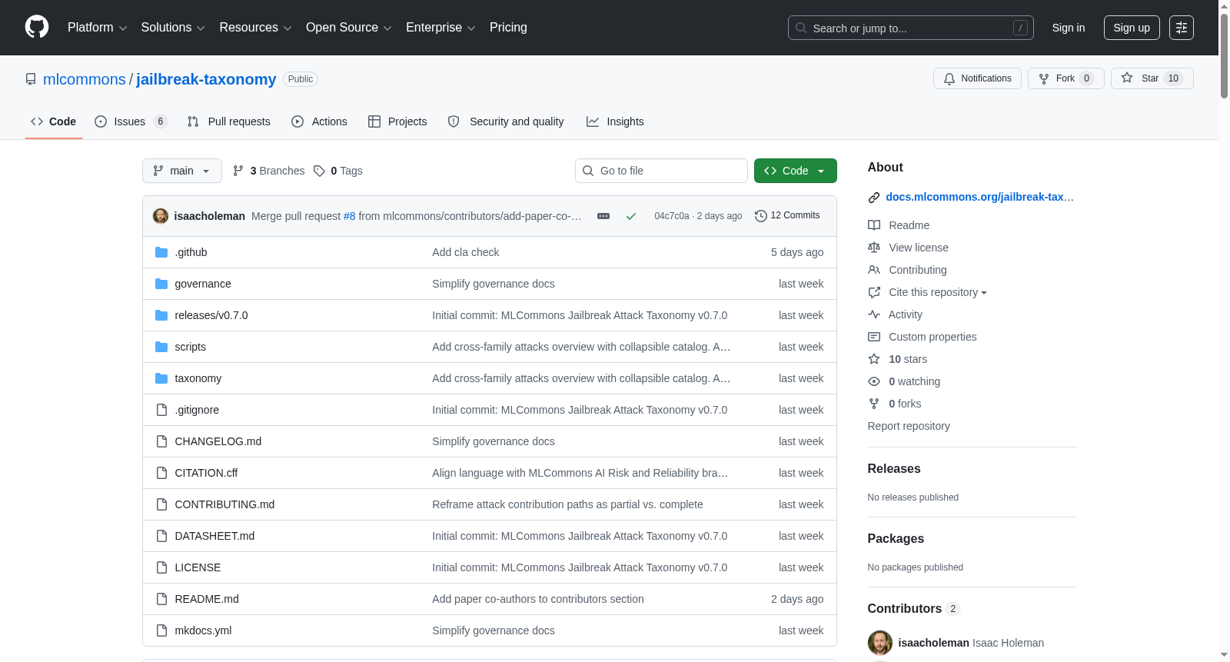Screen dimensions: 1230x662
Task: Click the Search or jump to field
Action: [x=911, y=28]
